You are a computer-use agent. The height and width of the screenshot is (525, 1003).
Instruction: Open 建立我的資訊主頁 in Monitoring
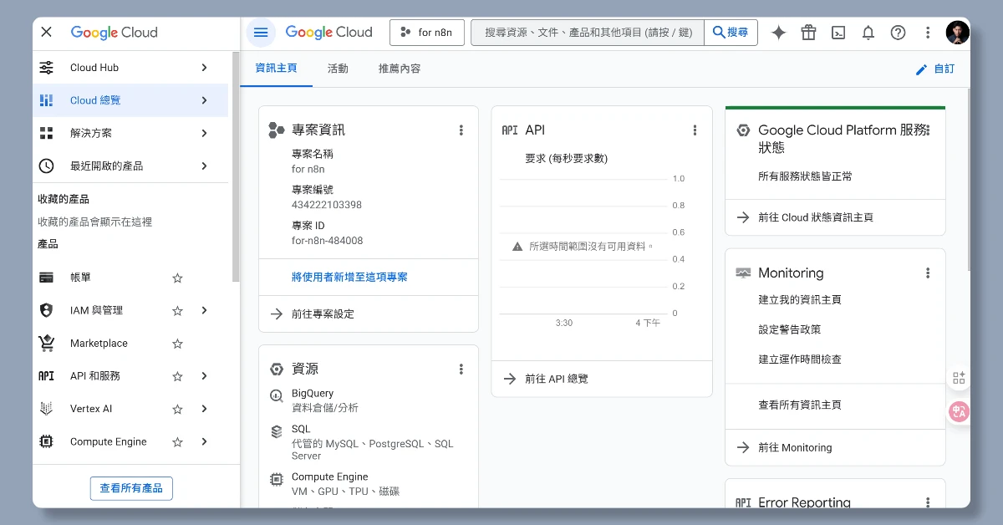pyautogui.click(x=800, y=299)
